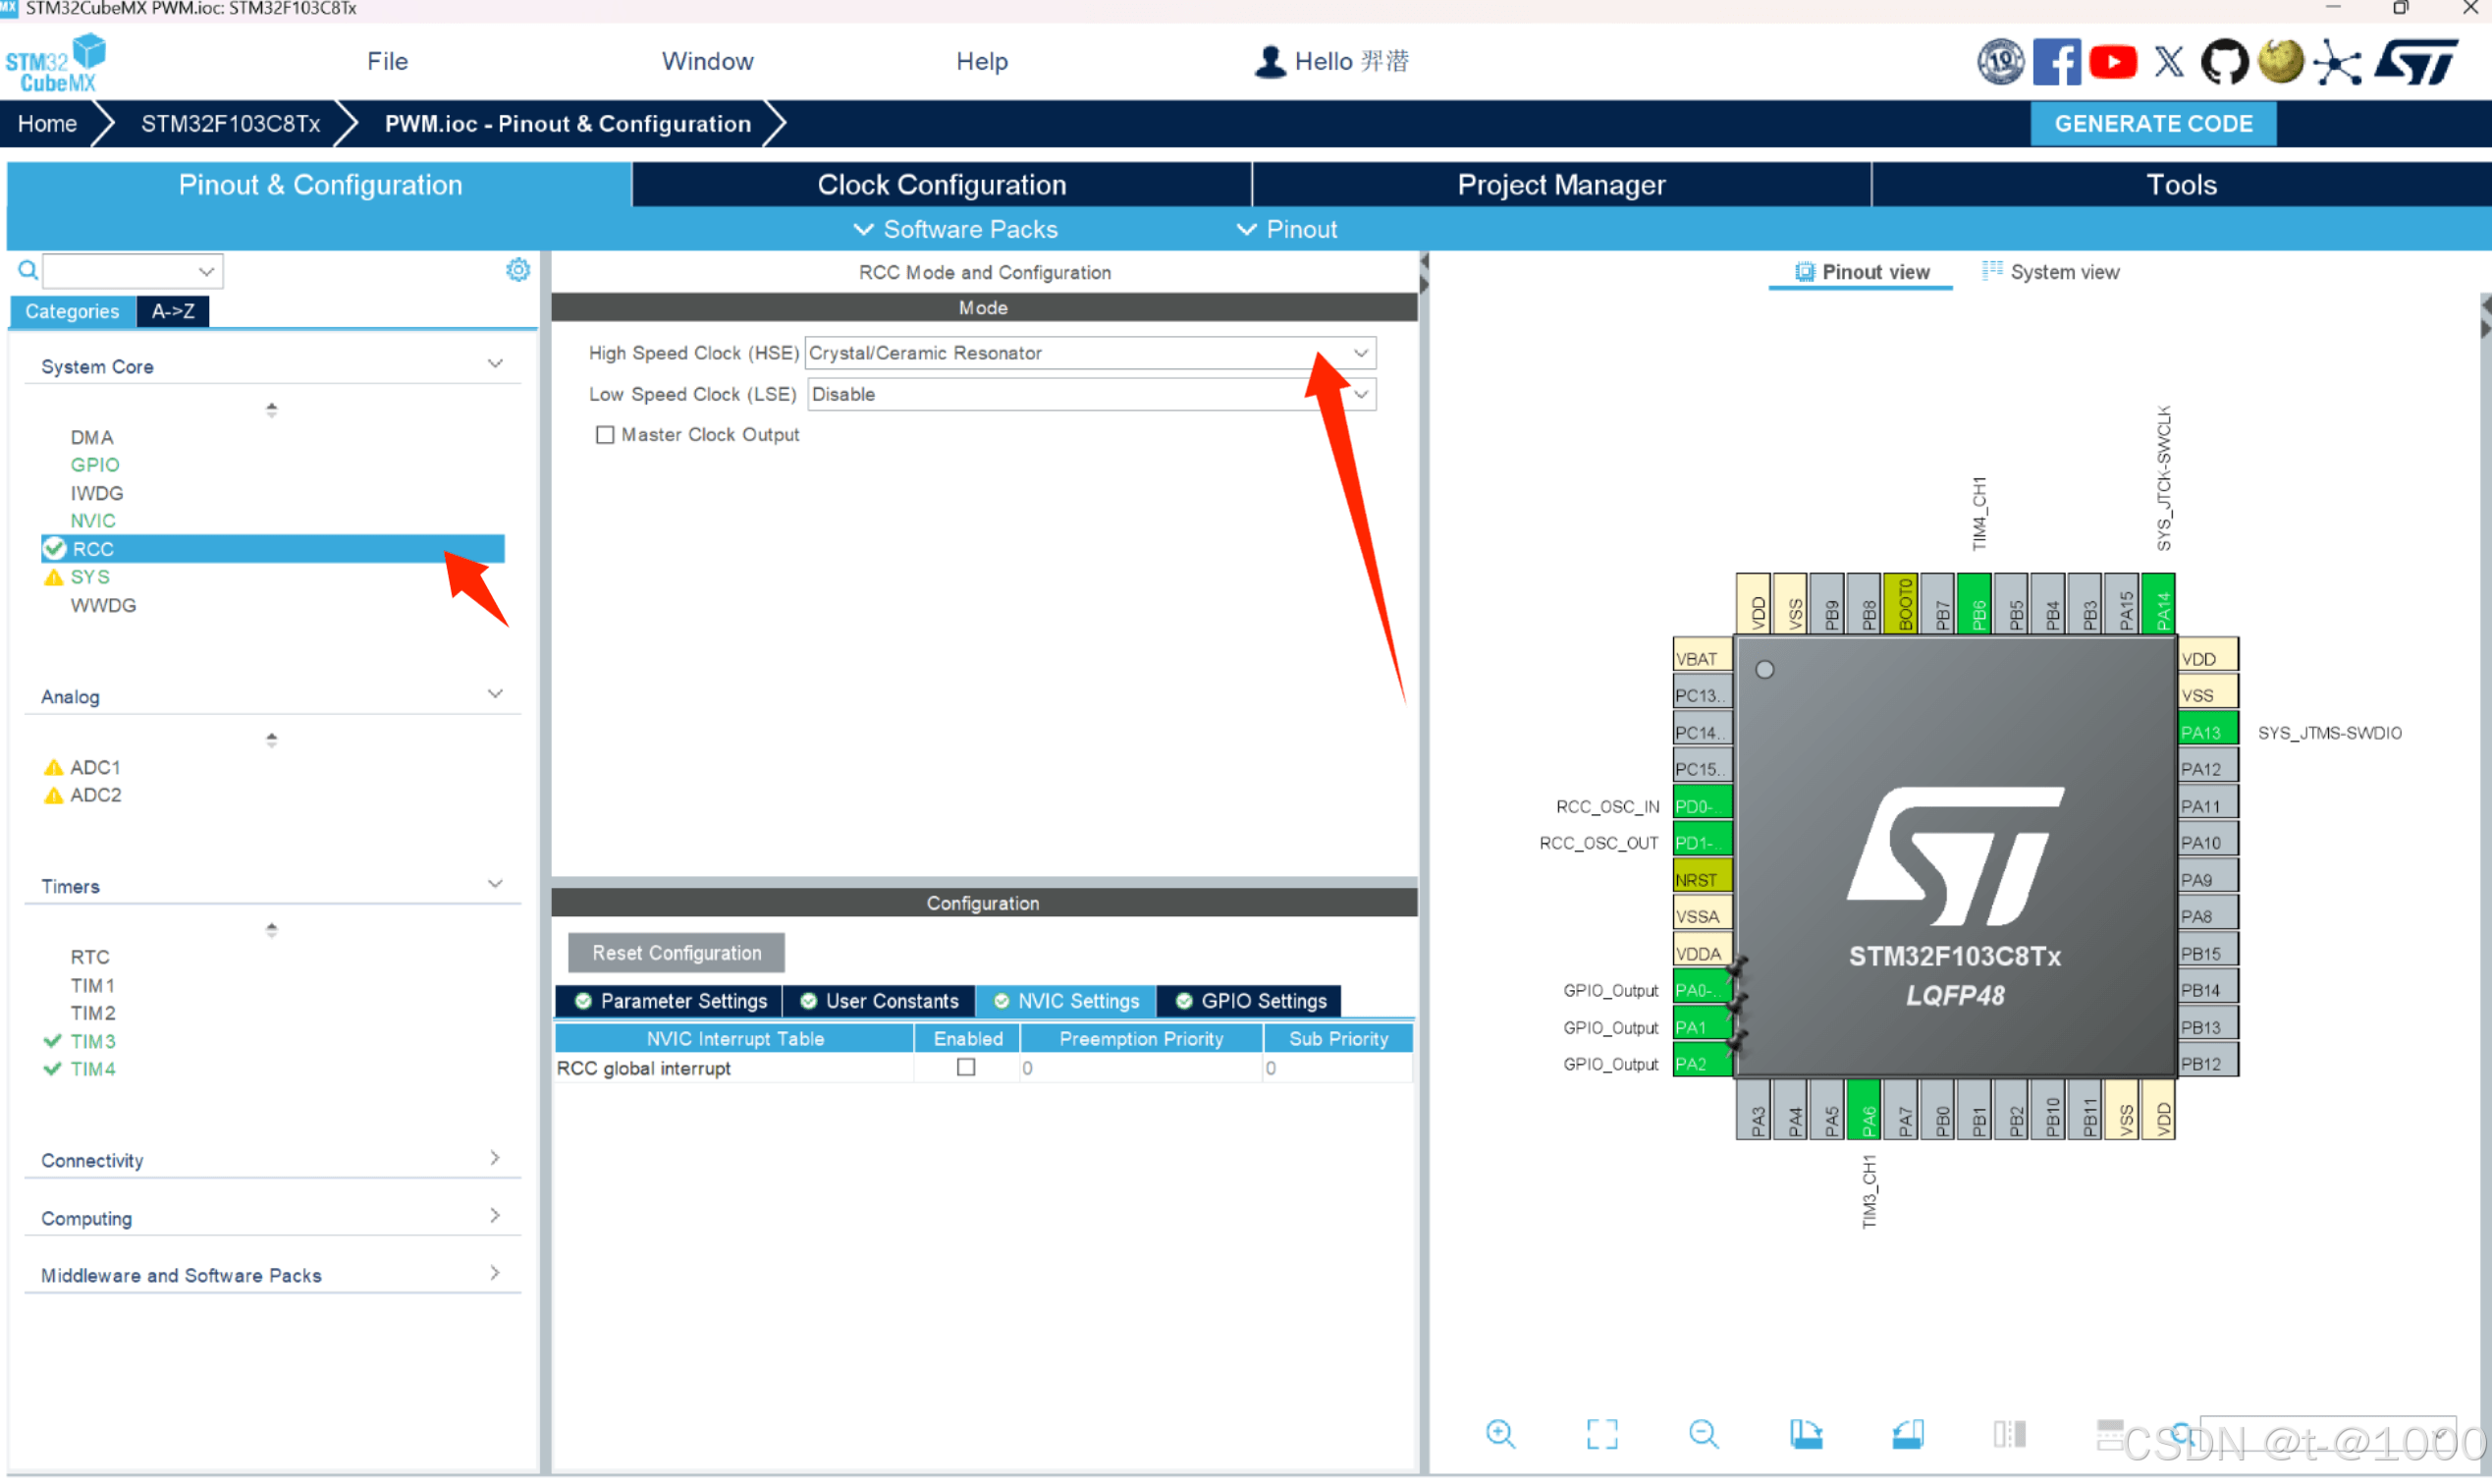Open the YouTube icon link

point(2112,62)
